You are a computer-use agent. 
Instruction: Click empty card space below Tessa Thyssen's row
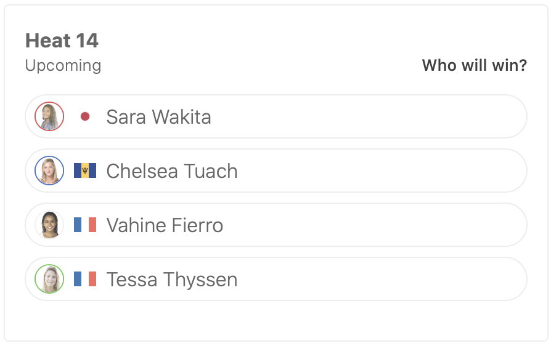click(275, 320)
